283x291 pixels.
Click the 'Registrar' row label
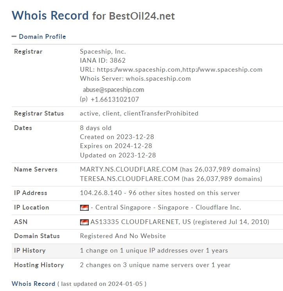[28, 52]
